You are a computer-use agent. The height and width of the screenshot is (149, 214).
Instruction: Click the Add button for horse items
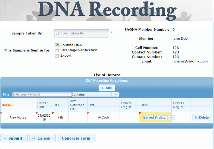[x=107, y=88]
